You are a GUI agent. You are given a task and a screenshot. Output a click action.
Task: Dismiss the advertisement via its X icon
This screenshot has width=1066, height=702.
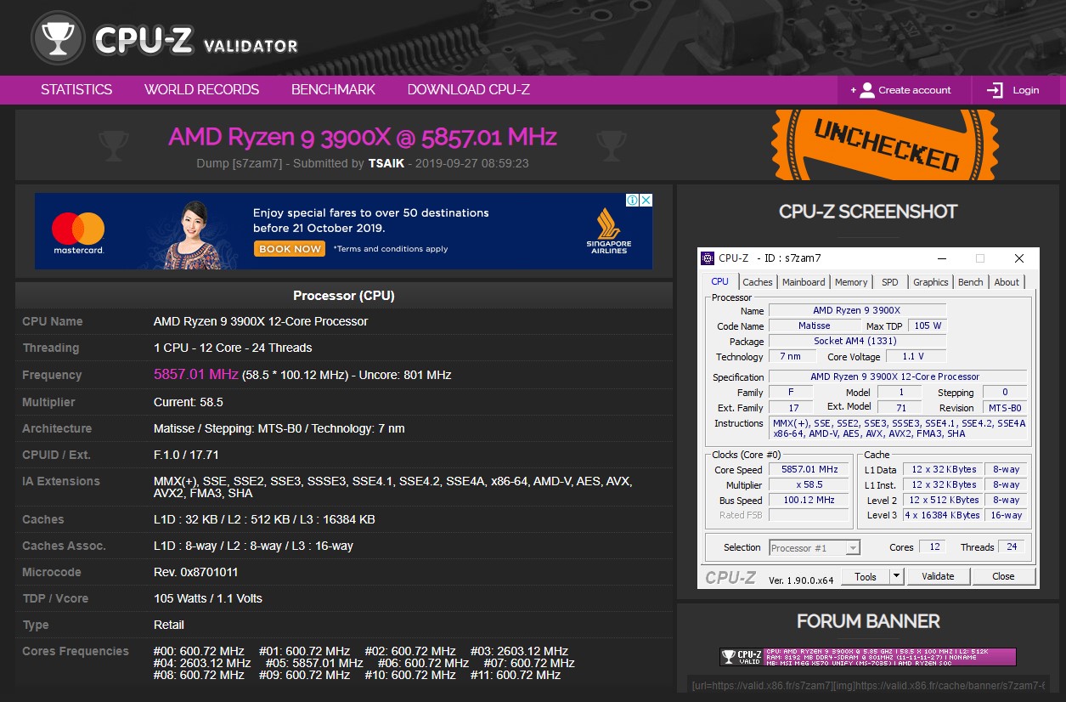coord(646,200)
